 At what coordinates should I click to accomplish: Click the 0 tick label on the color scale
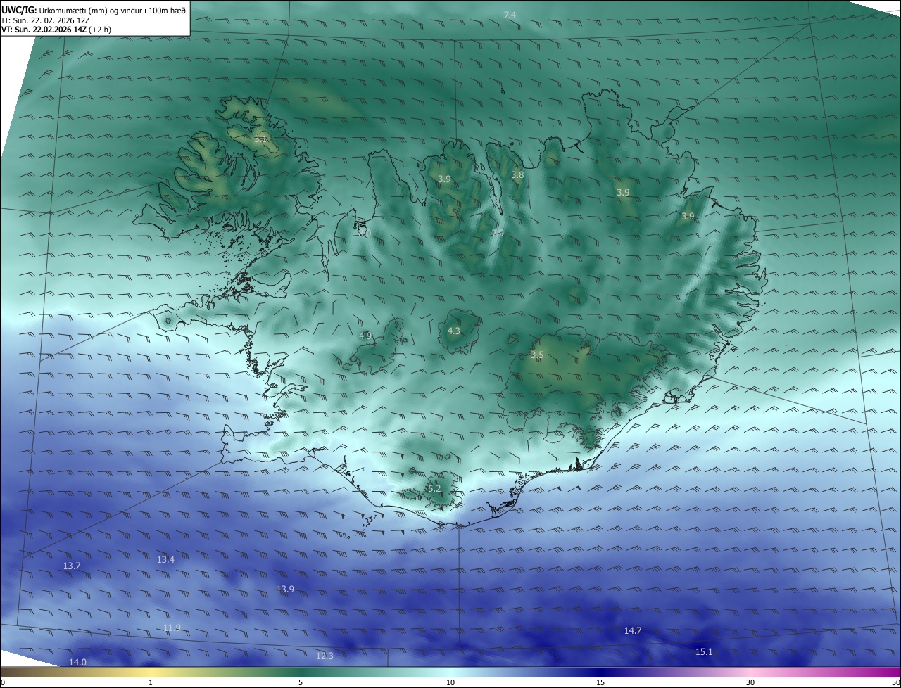(x=3, y=682)
